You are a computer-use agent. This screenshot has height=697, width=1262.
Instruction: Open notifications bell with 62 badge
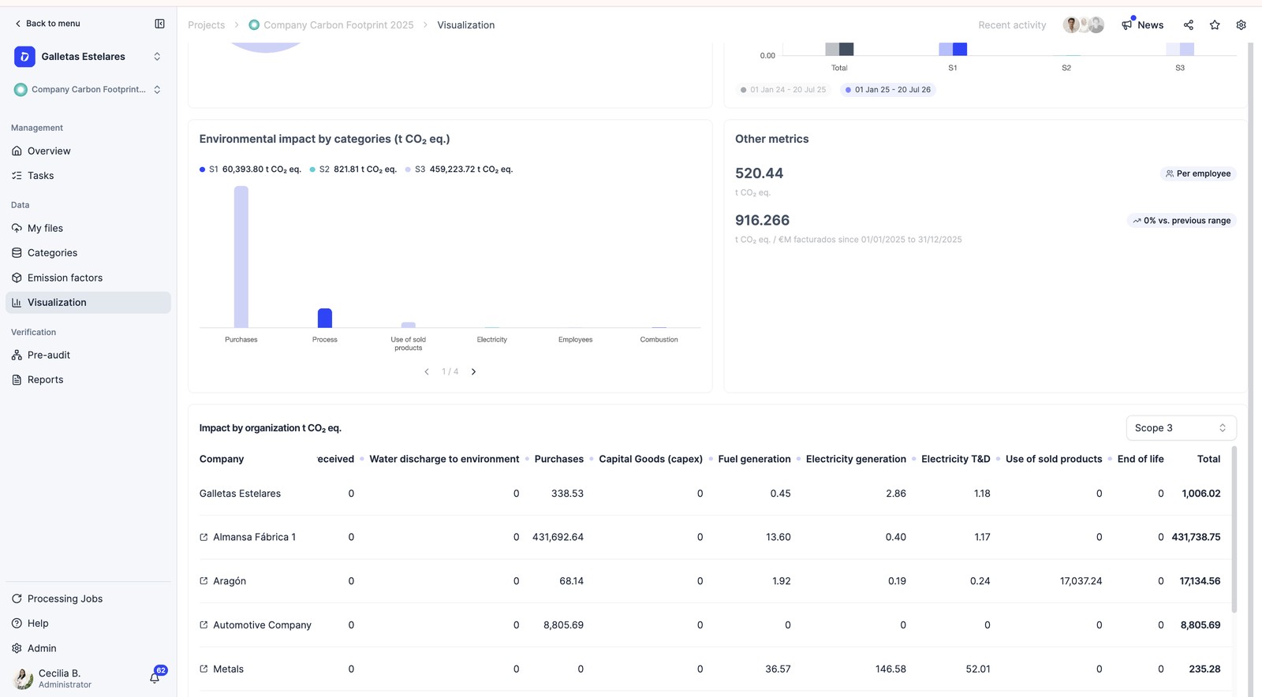pos(155,677)
